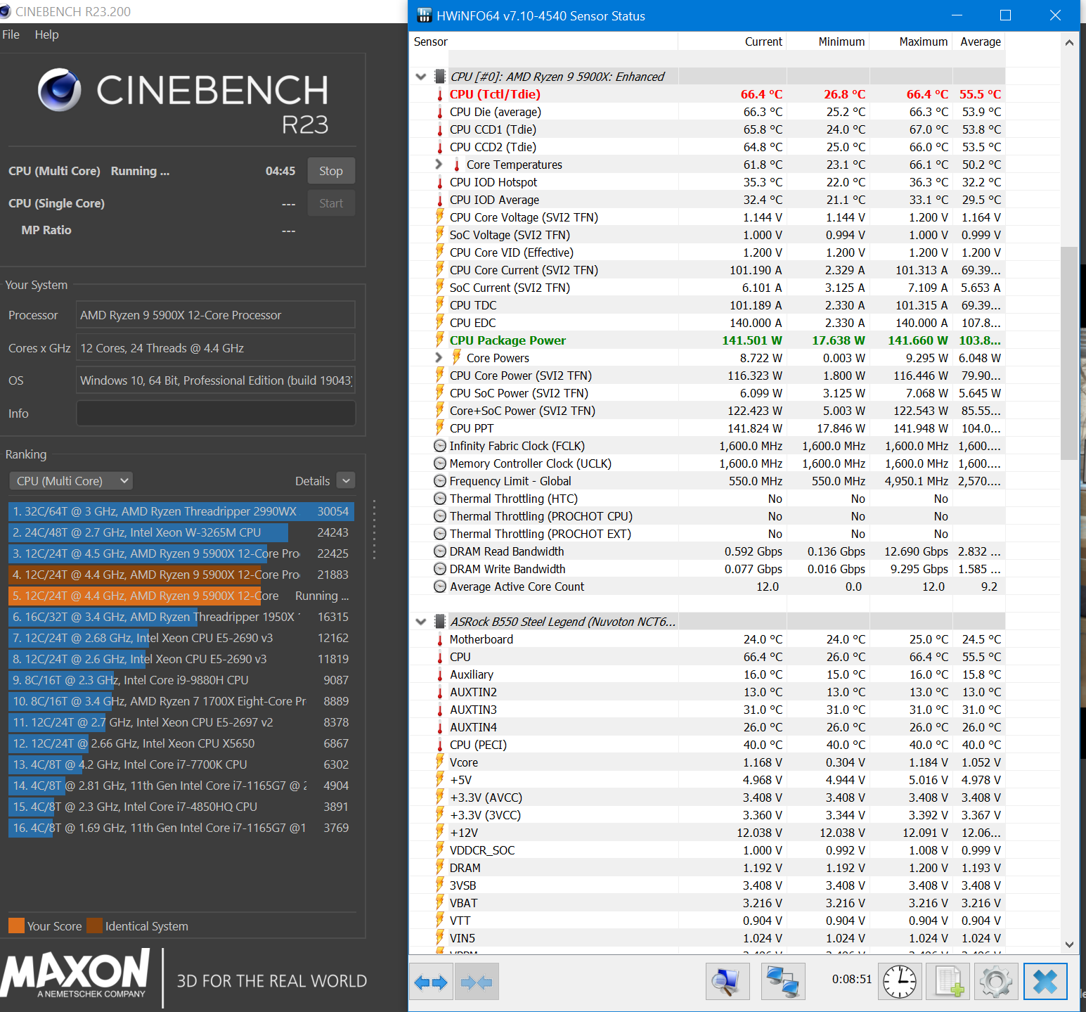Select ranking row 5 showing Running
Image resolution: width=1086 pixels, height=1012 pixels.
click(181, 596)
